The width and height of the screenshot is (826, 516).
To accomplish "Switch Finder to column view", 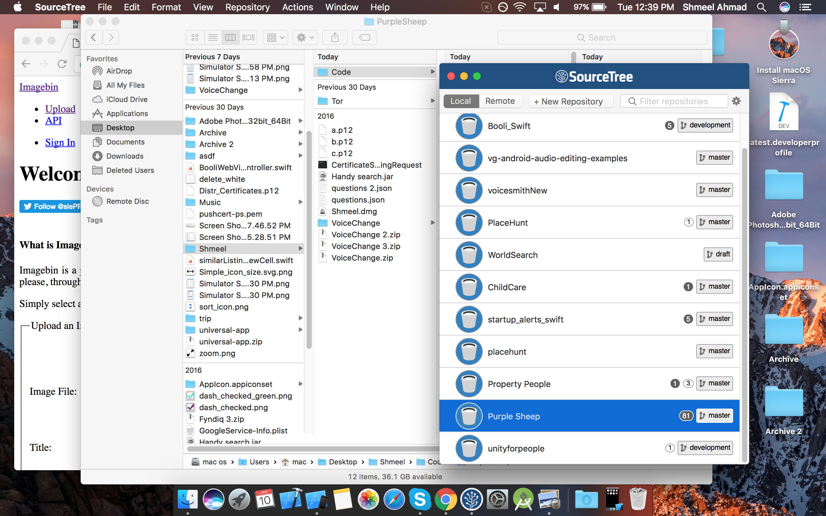I will tap(230, 37).
